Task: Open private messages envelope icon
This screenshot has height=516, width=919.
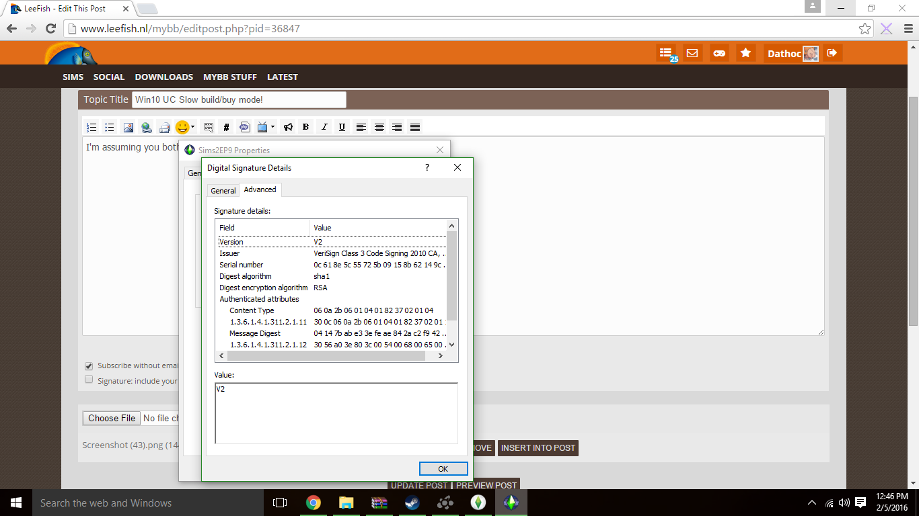Action: pos(692,53)
